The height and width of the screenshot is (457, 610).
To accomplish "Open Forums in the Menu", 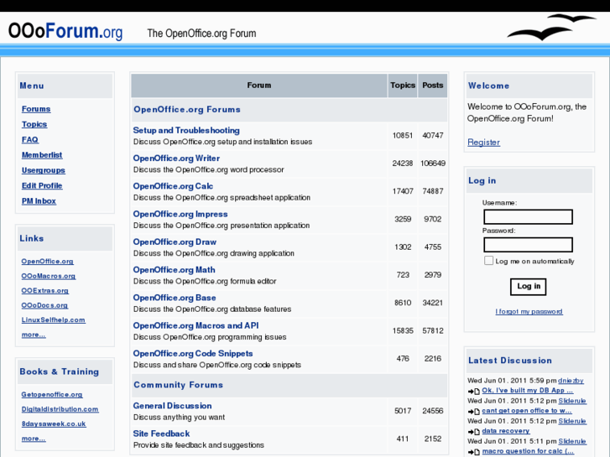I will pos(36,109).
